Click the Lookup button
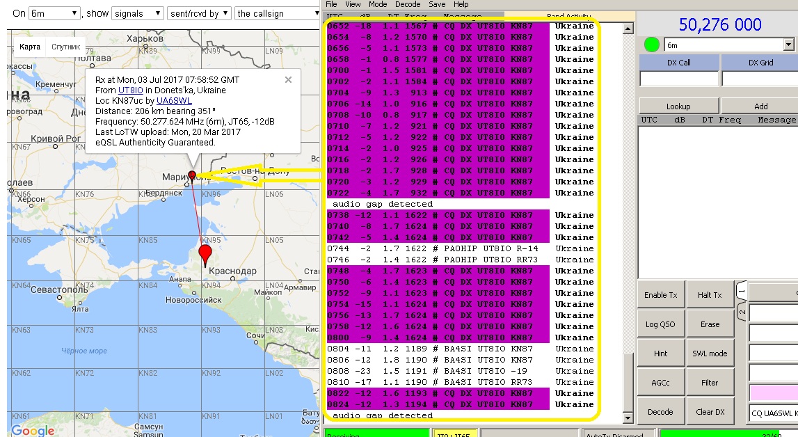 678,106
